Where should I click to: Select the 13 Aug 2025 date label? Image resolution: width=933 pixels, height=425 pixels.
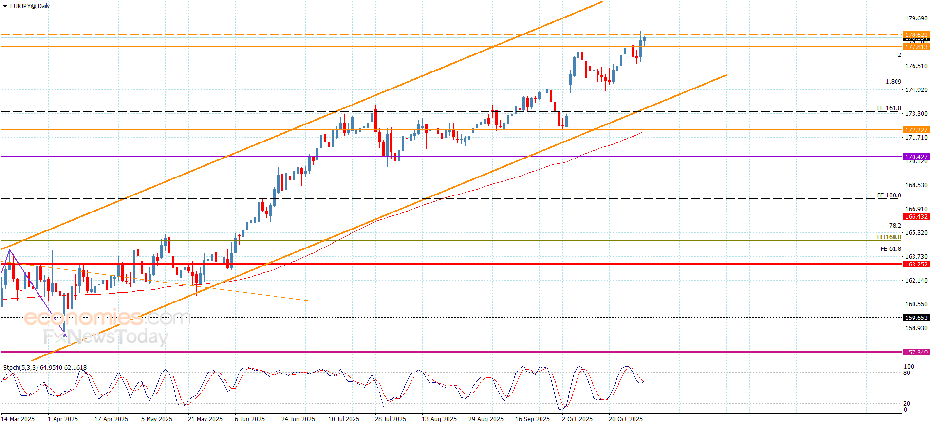coord(439,419)
